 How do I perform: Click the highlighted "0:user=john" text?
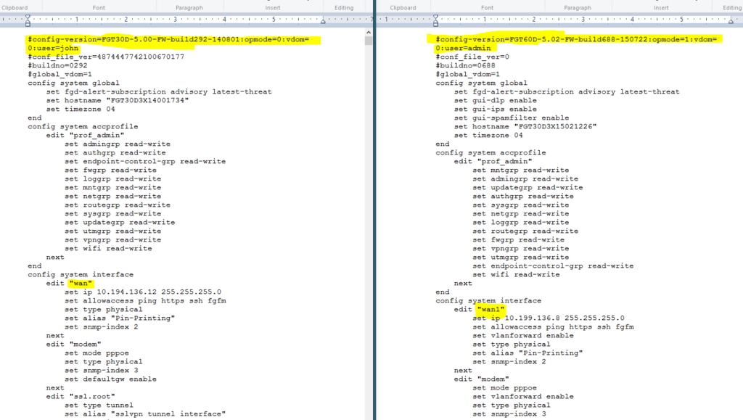point(53,48)
